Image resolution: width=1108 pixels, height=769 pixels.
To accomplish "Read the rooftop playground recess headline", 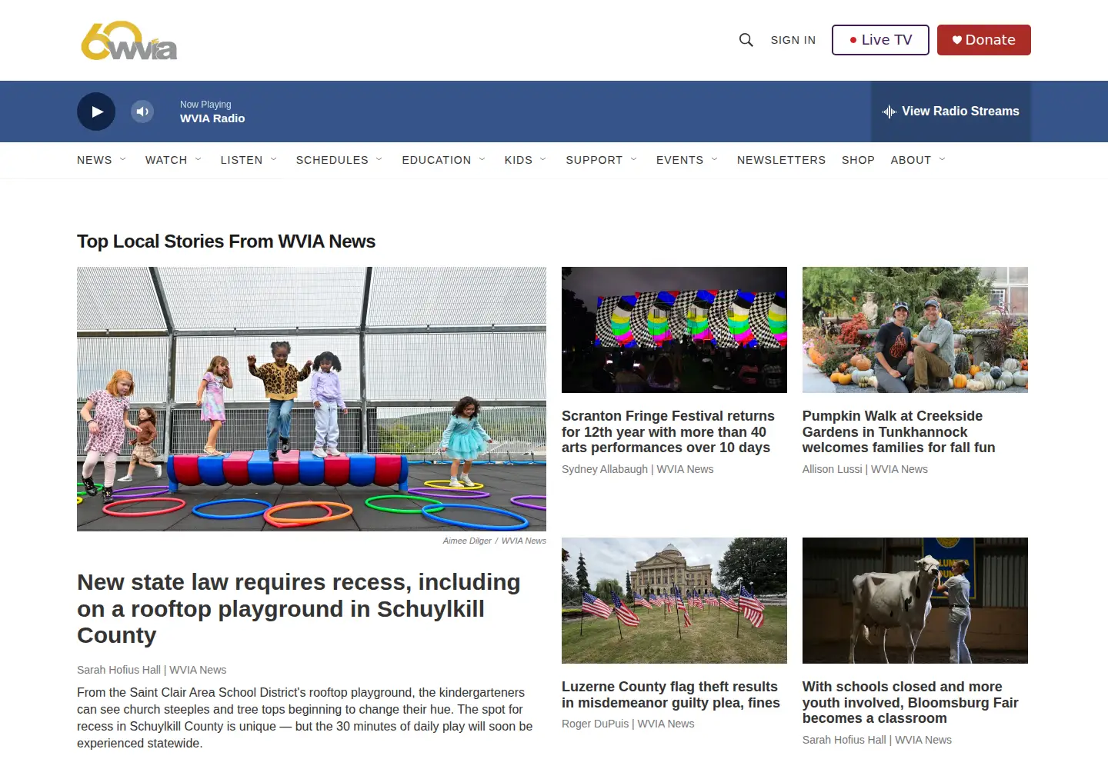I will pos(299,609).
